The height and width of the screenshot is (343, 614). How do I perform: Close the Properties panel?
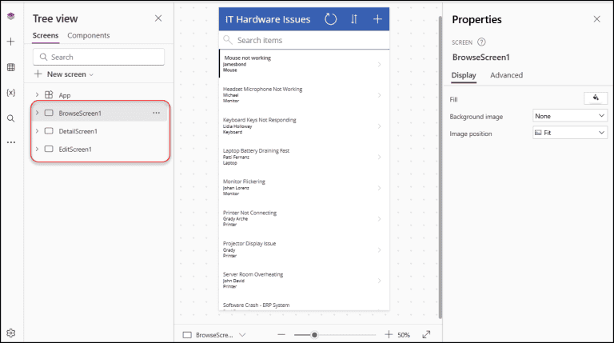[596, 19]
